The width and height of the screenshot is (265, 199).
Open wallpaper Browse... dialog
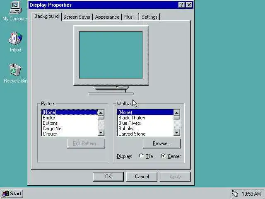(x=162, y=143)
